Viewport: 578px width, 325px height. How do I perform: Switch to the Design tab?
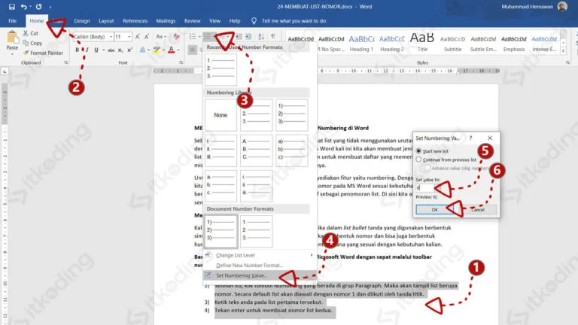tap(82, 21)
